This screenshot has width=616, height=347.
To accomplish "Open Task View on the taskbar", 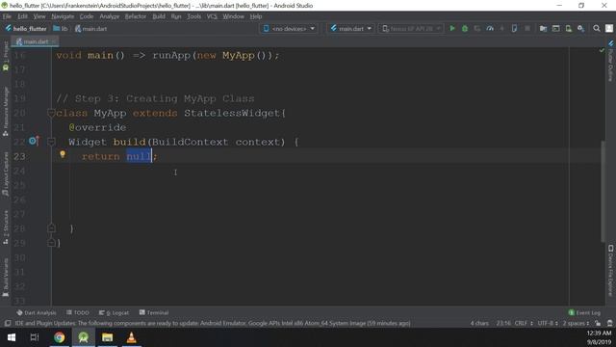I will pyautogui.click(x=35, y=337).
